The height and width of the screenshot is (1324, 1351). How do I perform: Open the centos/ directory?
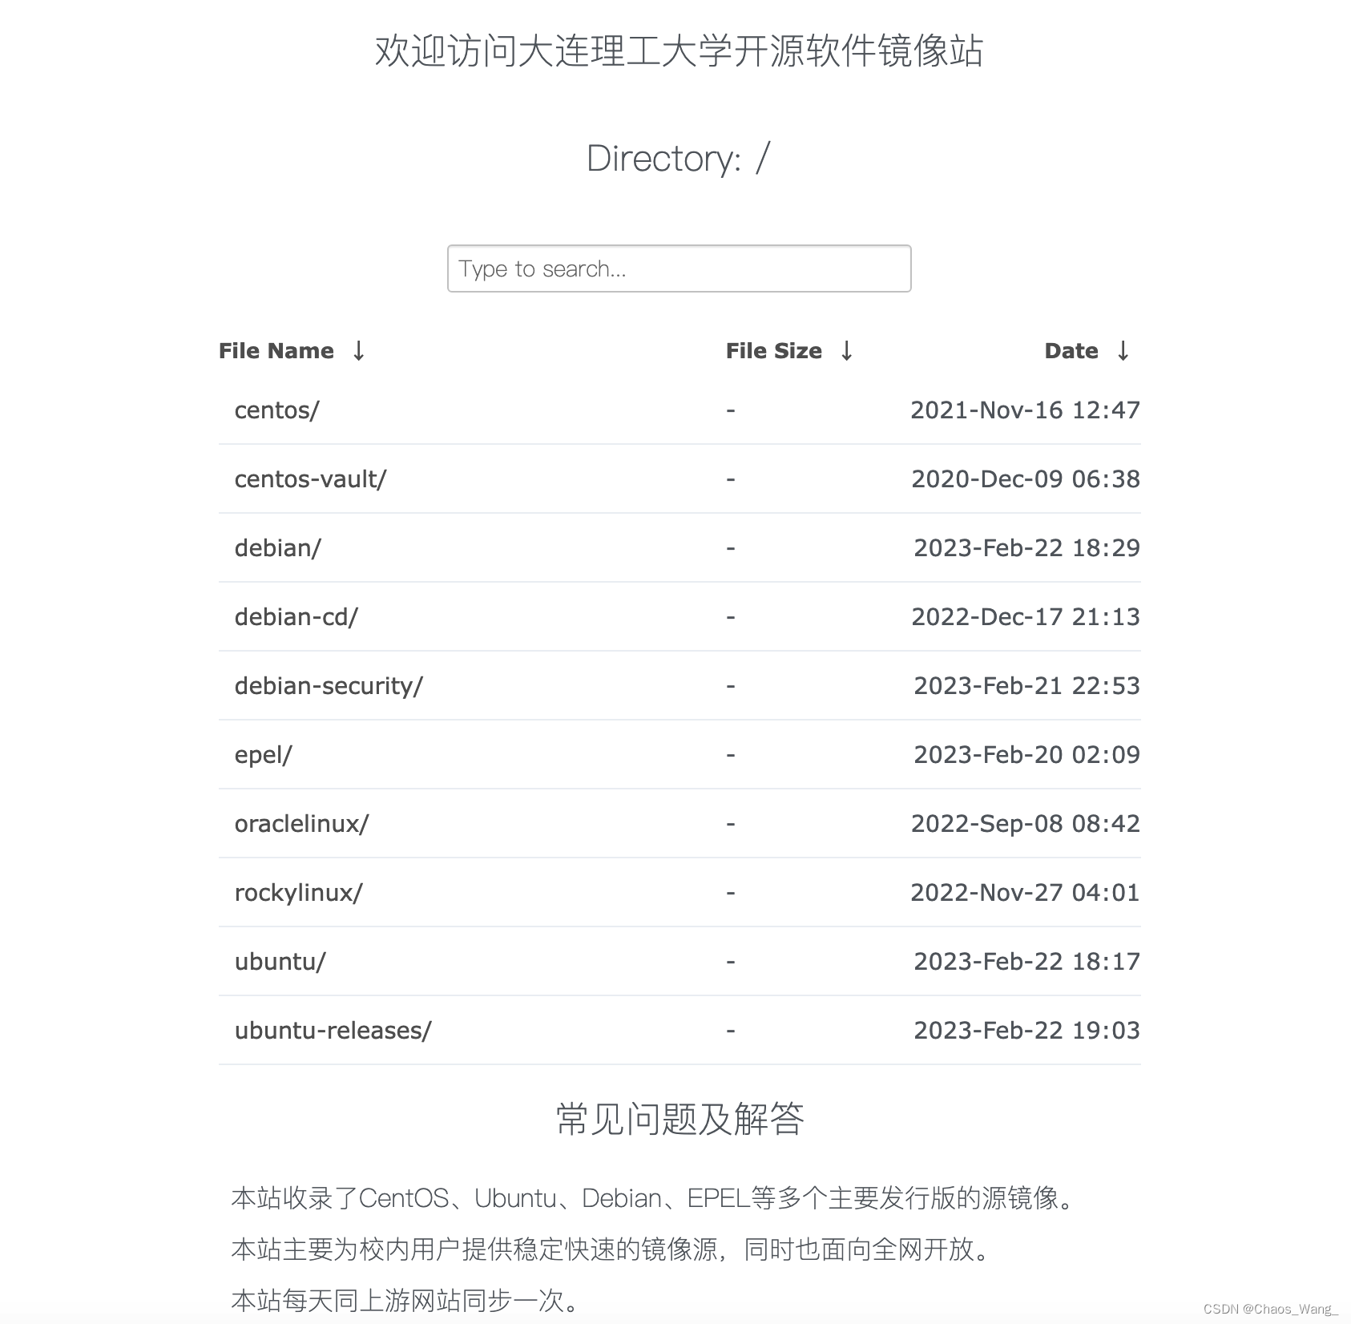(276, 410)
